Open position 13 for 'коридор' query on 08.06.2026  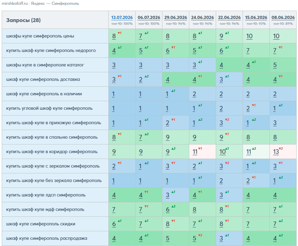(276, 152)
